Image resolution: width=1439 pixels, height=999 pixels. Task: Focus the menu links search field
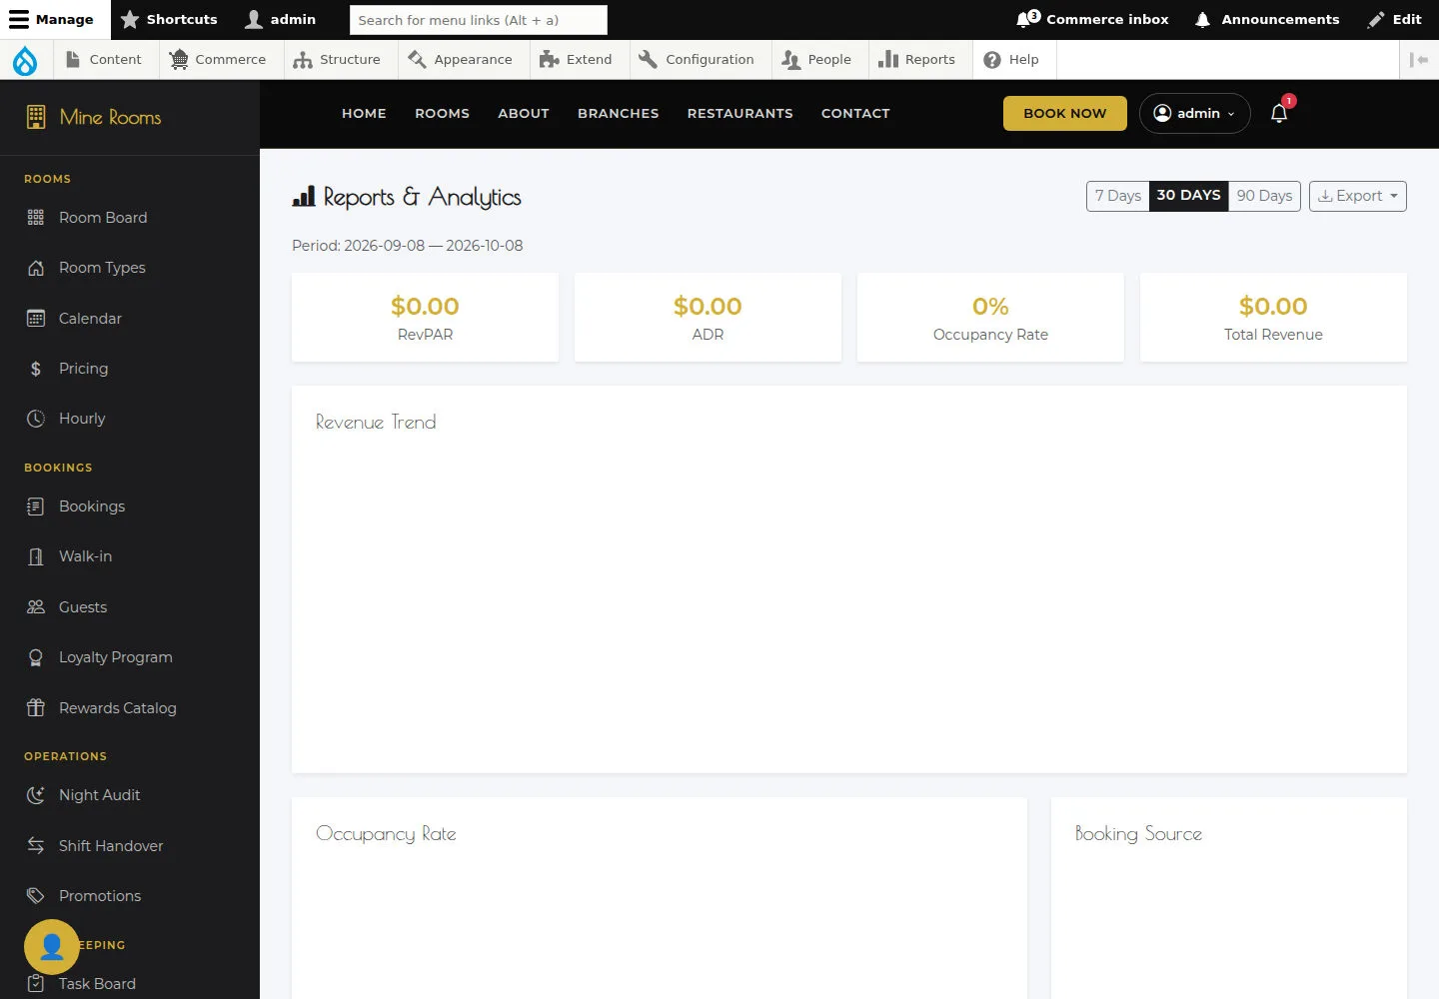point(478,20)
